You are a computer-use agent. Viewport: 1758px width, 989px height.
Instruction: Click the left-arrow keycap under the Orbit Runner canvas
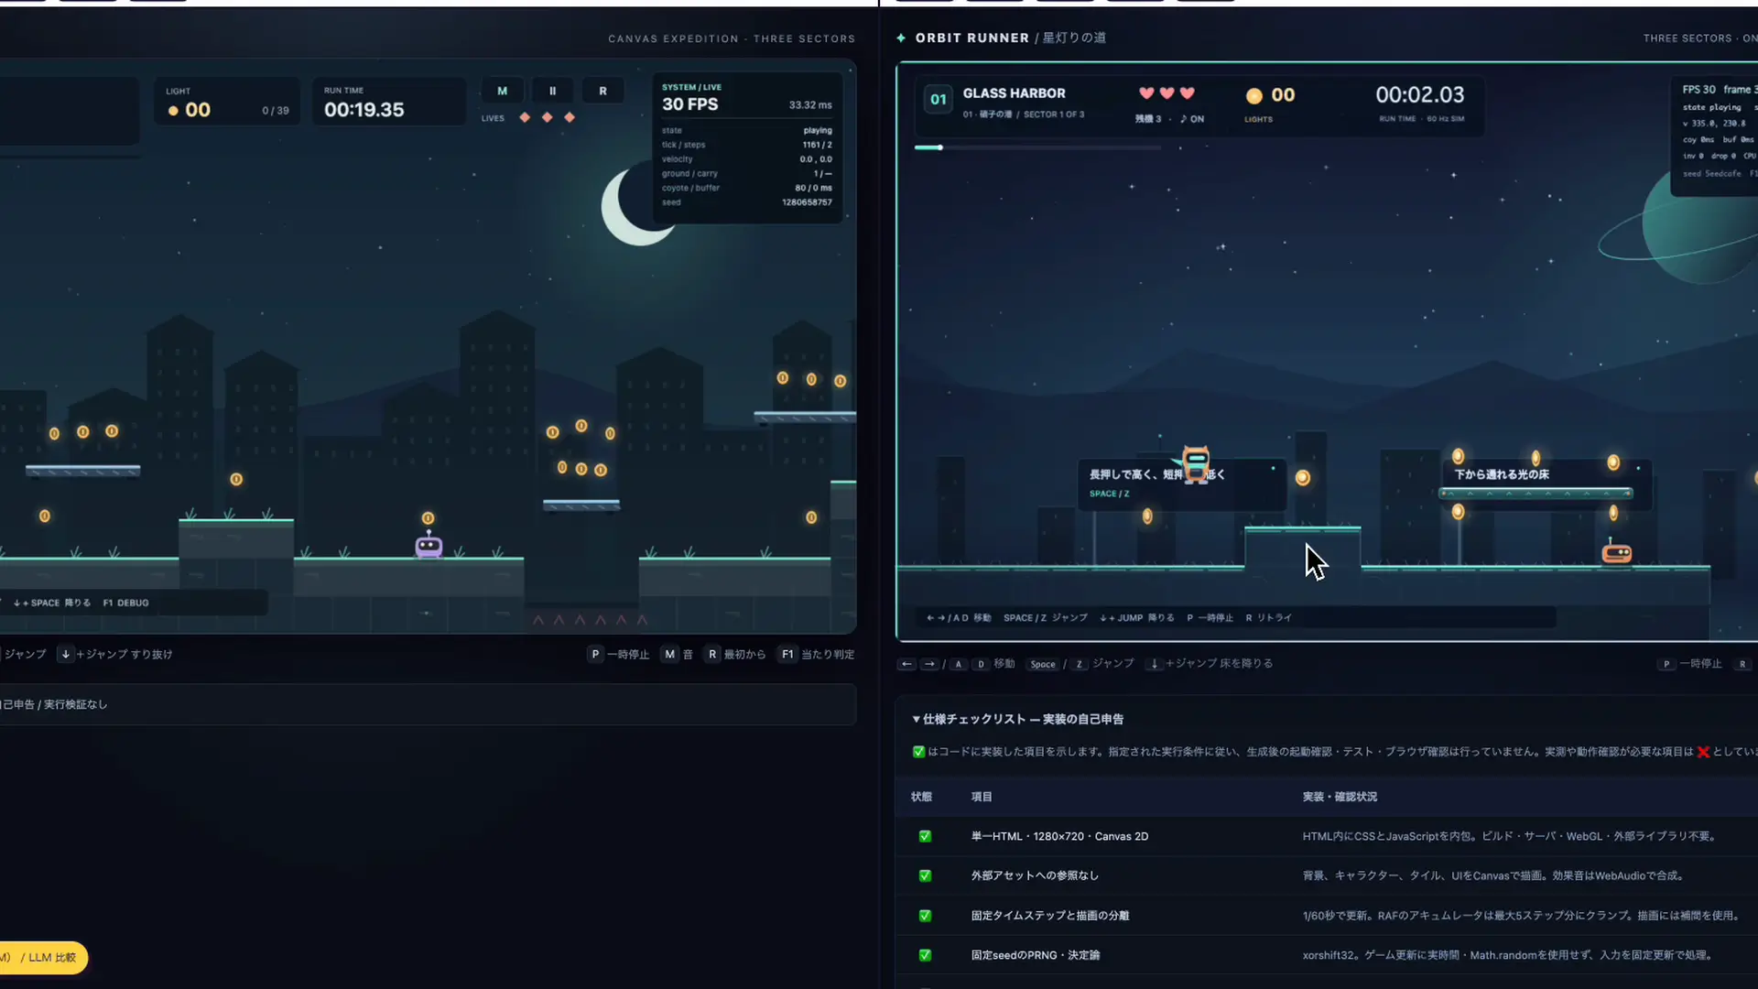906,664
